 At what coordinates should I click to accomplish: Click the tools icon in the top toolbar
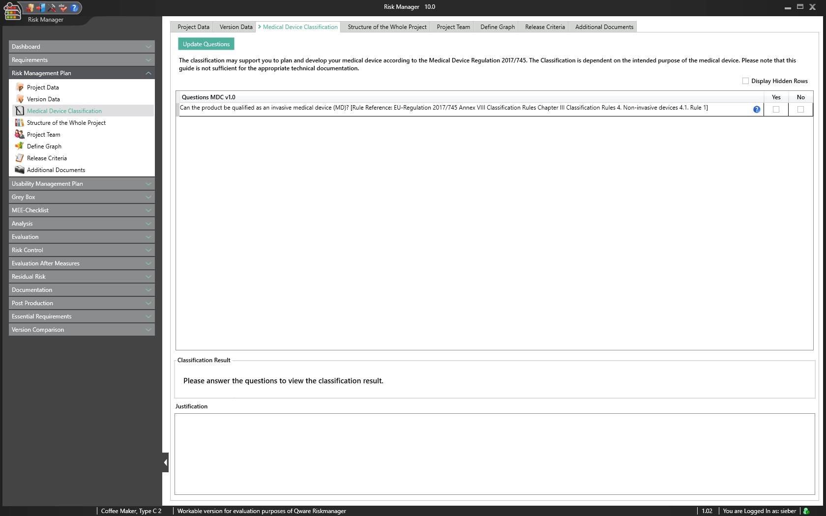point(51,8)
